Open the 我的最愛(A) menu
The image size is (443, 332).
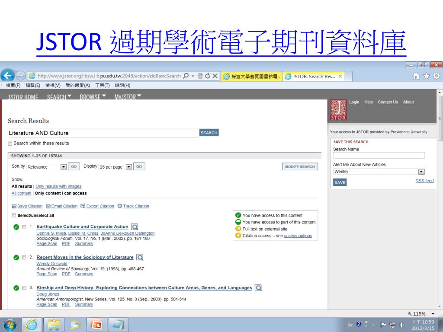coord(78,85)
